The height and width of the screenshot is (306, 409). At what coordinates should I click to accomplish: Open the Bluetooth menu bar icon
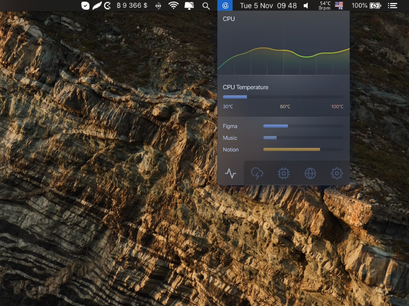tap(158, 6)
